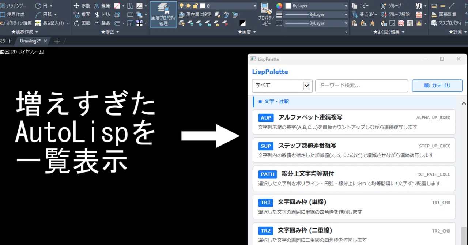Click the 境界作成 boundary creation tool
The width and height of the screenshot is (468, 245).
(x=12, y=15)
